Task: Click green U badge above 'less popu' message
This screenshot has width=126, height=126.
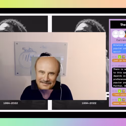Action: [x=119, y=91]
